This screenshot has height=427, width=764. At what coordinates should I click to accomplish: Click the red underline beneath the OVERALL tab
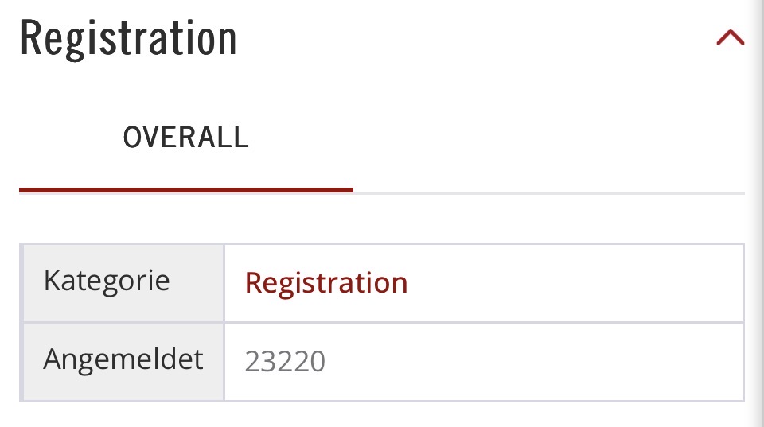pos(185,189)
